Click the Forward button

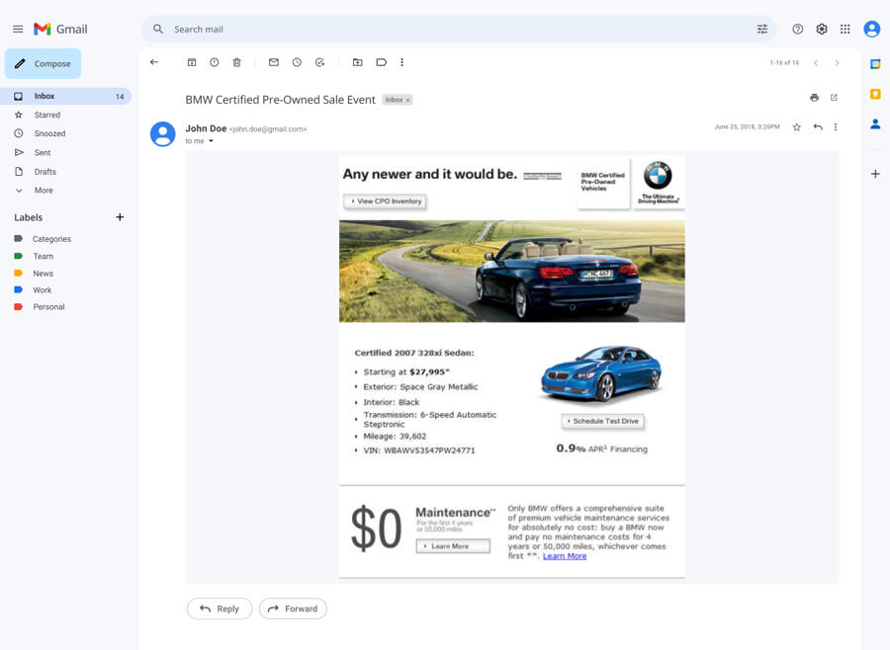pos(293,609)
